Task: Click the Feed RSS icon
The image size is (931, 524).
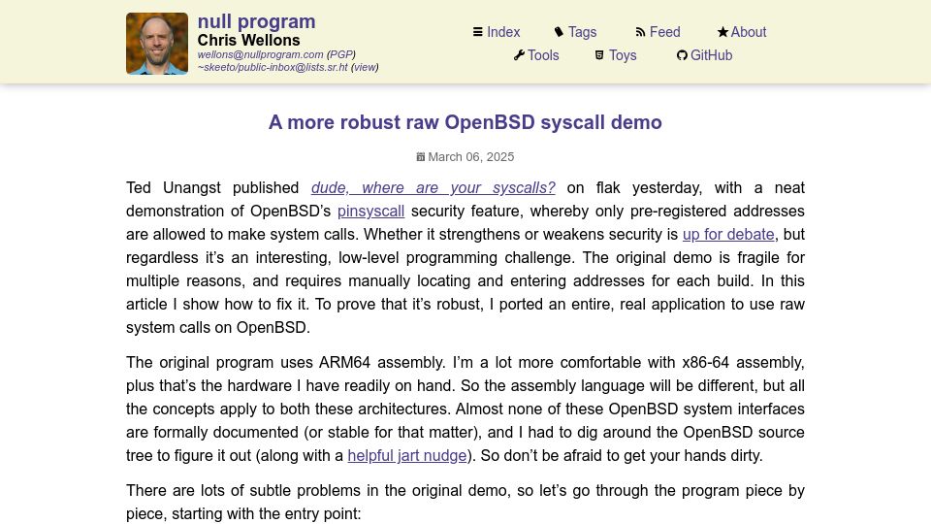Action: pyautogui.click(x=640, y=32)
